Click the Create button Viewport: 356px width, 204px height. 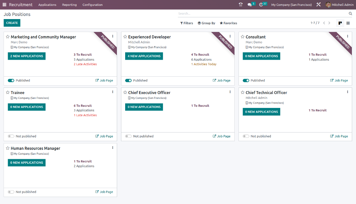coord(12,23)
